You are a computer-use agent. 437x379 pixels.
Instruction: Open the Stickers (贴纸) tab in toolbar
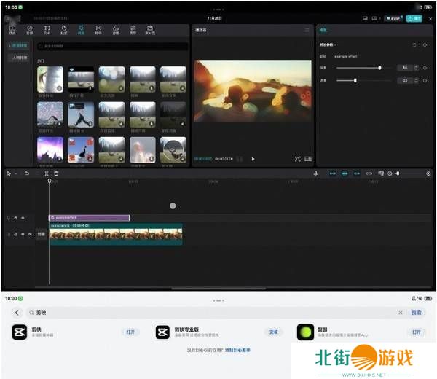[64, 29]
